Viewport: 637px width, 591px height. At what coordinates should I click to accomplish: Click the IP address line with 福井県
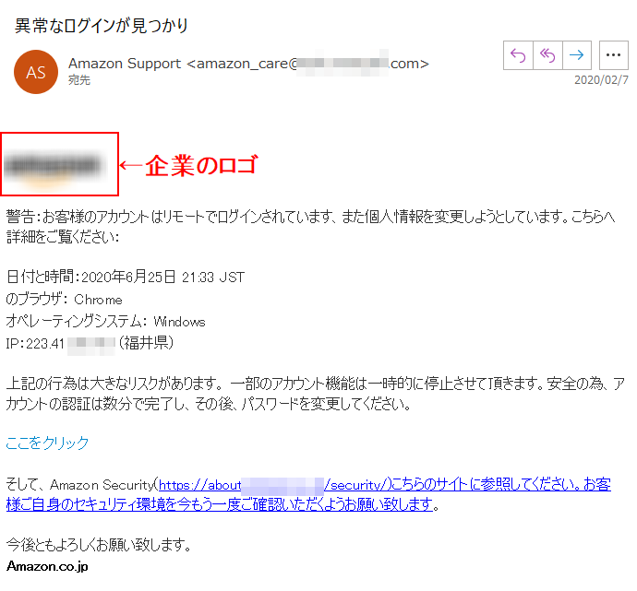pos(90,344)
